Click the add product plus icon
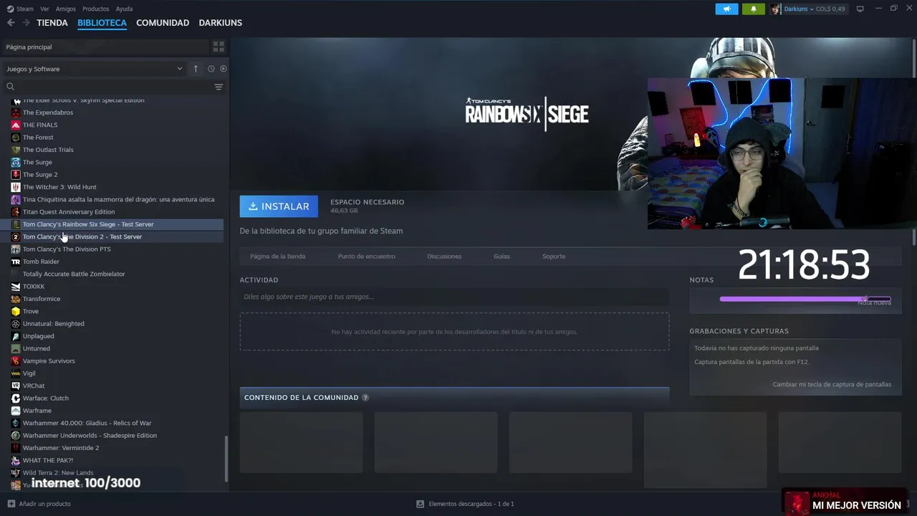The image size is (917, 516). point(11,504)
